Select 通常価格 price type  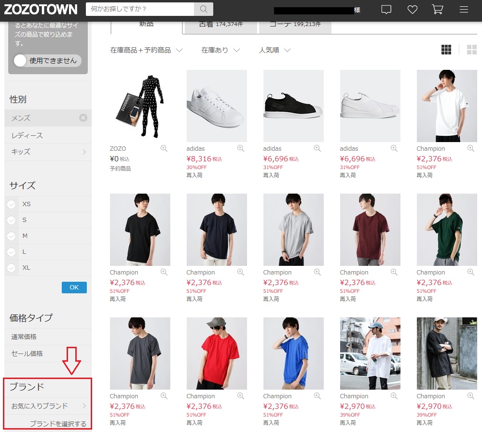(48, 337)
